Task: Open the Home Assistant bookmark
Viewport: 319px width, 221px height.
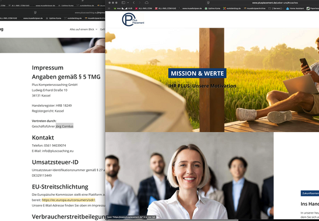Action: click(x=295, y=9)
